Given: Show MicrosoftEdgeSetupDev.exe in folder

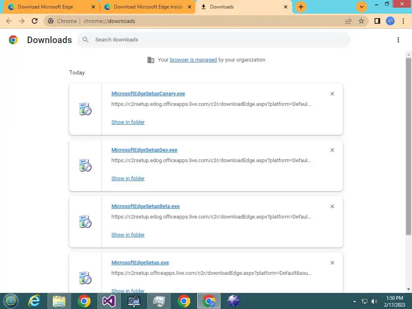Looking at the screenshot, I should coord(128,178).
